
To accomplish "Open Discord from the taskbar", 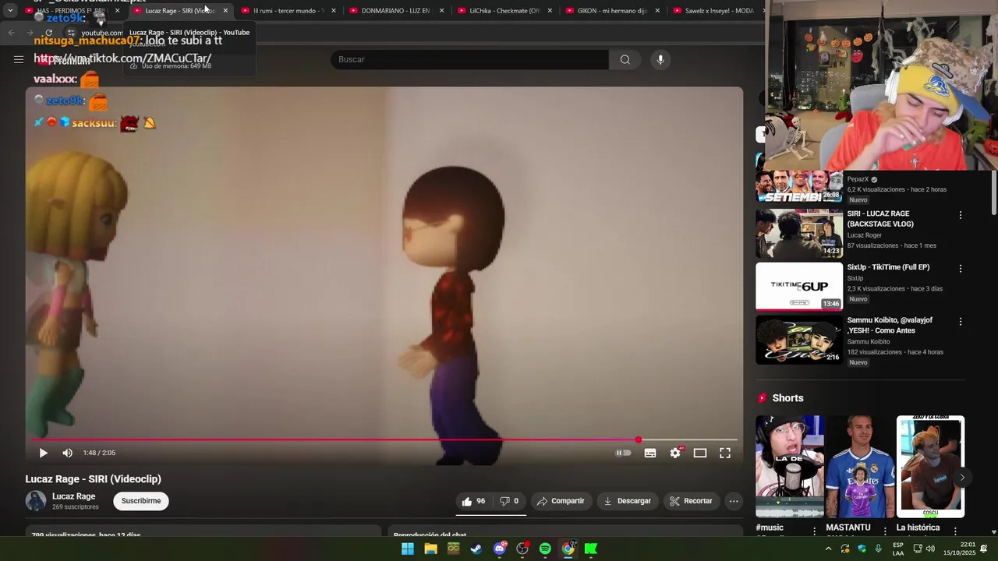I will tap(500, 549).
